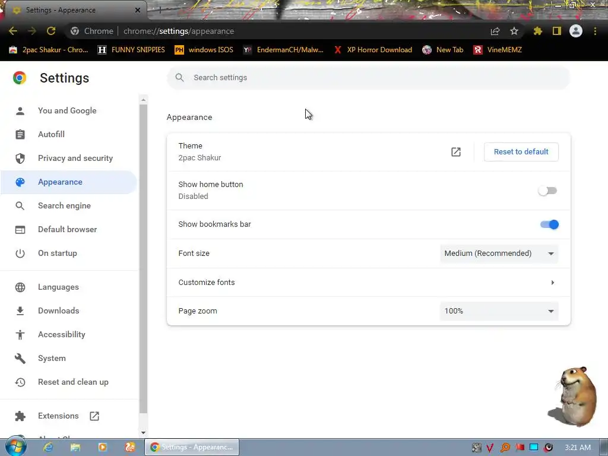Click the 3:21 AM system clock
The image size is (608, 456).
(578, 448)
